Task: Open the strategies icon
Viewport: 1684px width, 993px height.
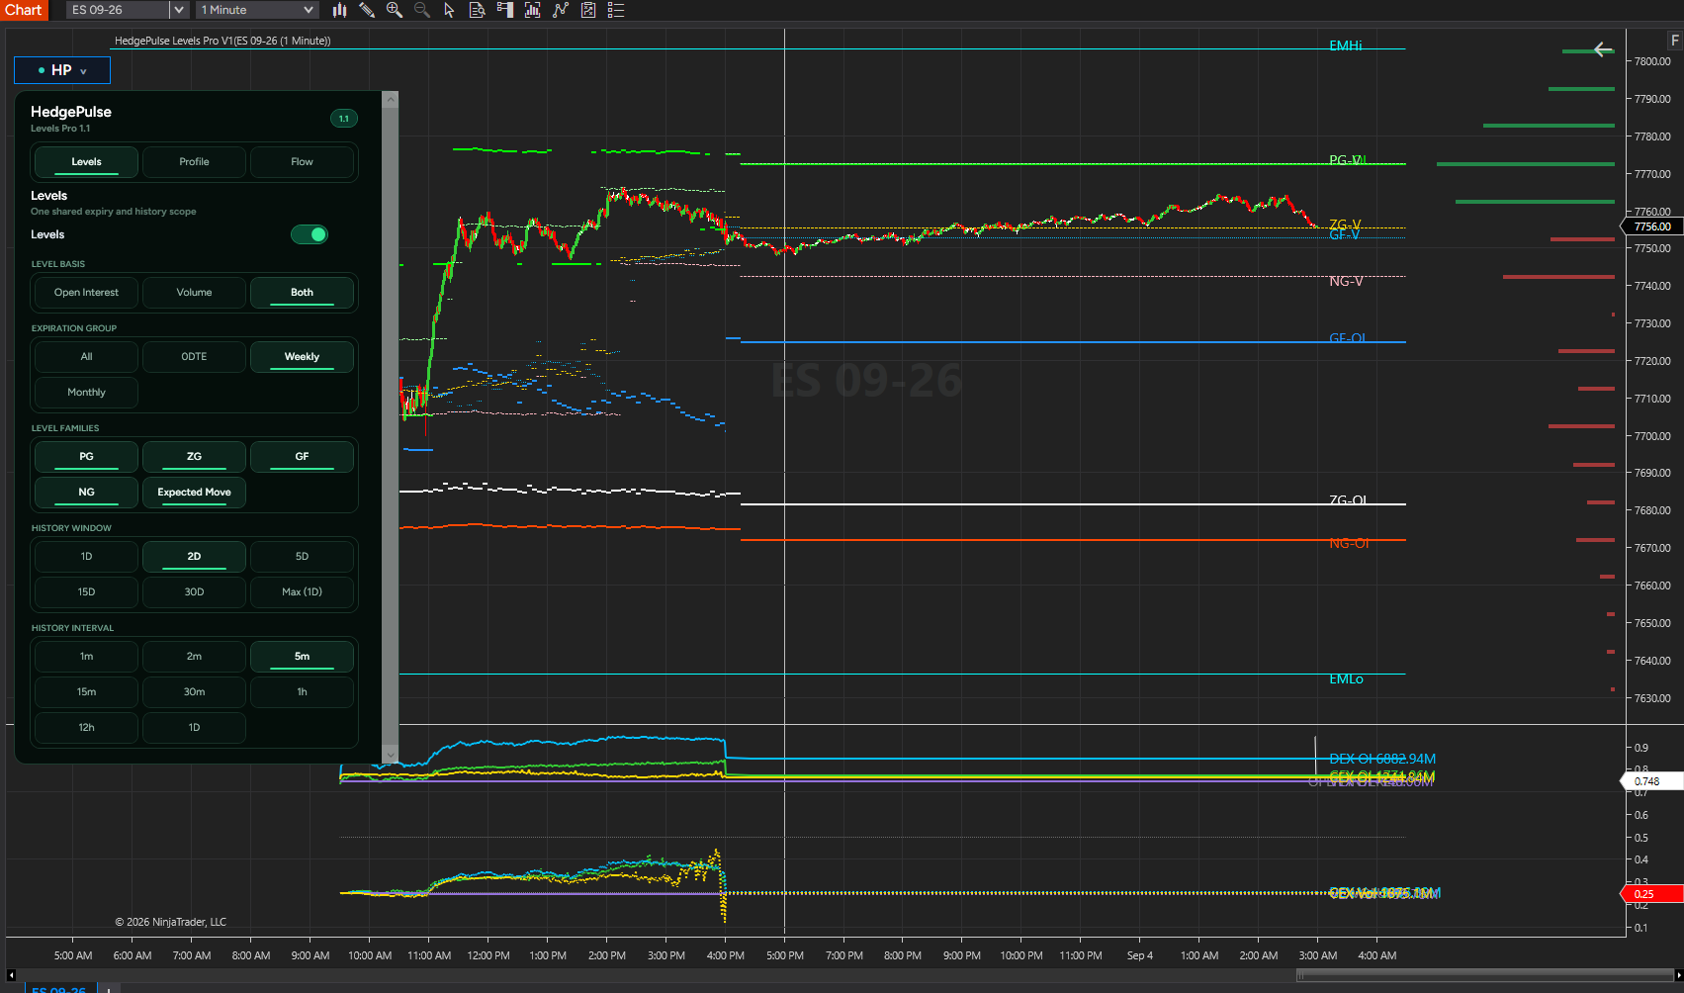Action: tap(588, 10)
